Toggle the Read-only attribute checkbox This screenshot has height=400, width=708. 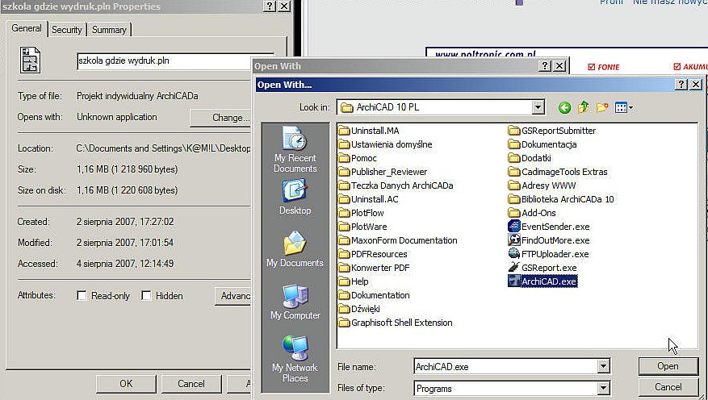pyautogui.click(x=82, y=296)
